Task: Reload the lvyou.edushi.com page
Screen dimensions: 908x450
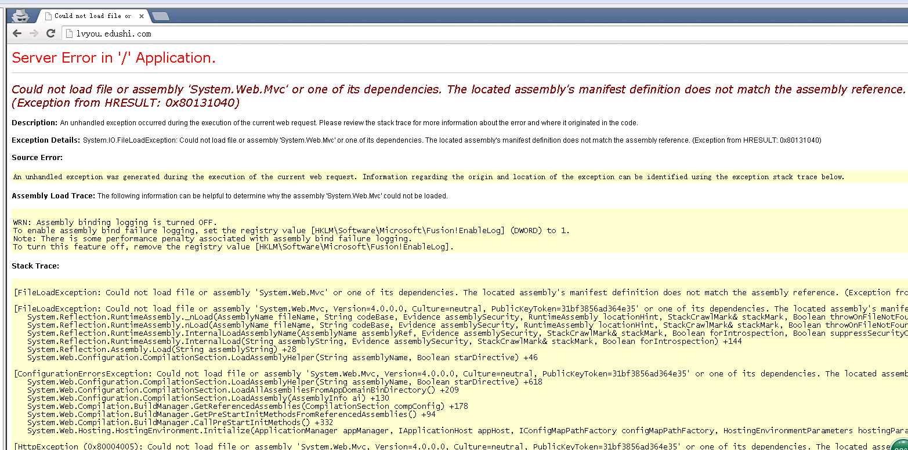Action: [50, 34]
